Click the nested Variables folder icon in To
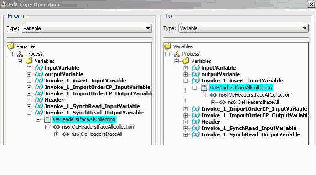This screenshot has height=175, width=316. click(186, 61)
